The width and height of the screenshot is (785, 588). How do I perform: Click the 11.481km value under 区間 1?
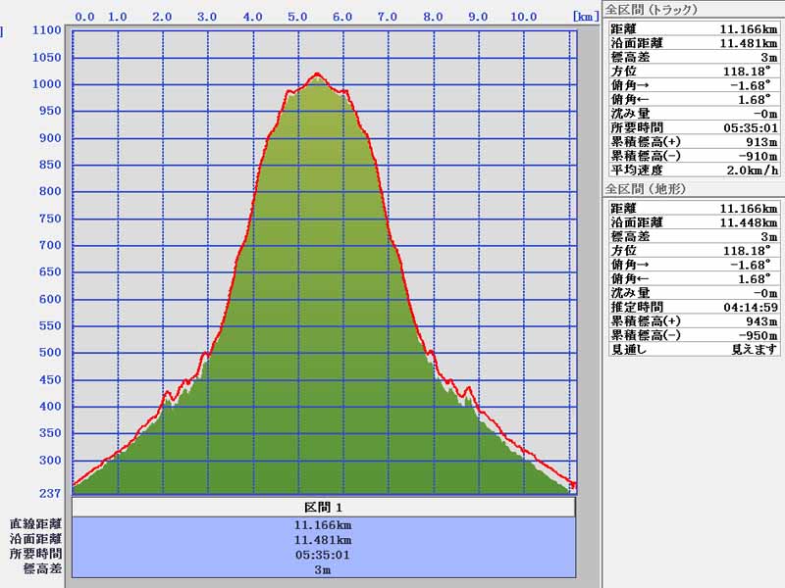click(323, 539)
